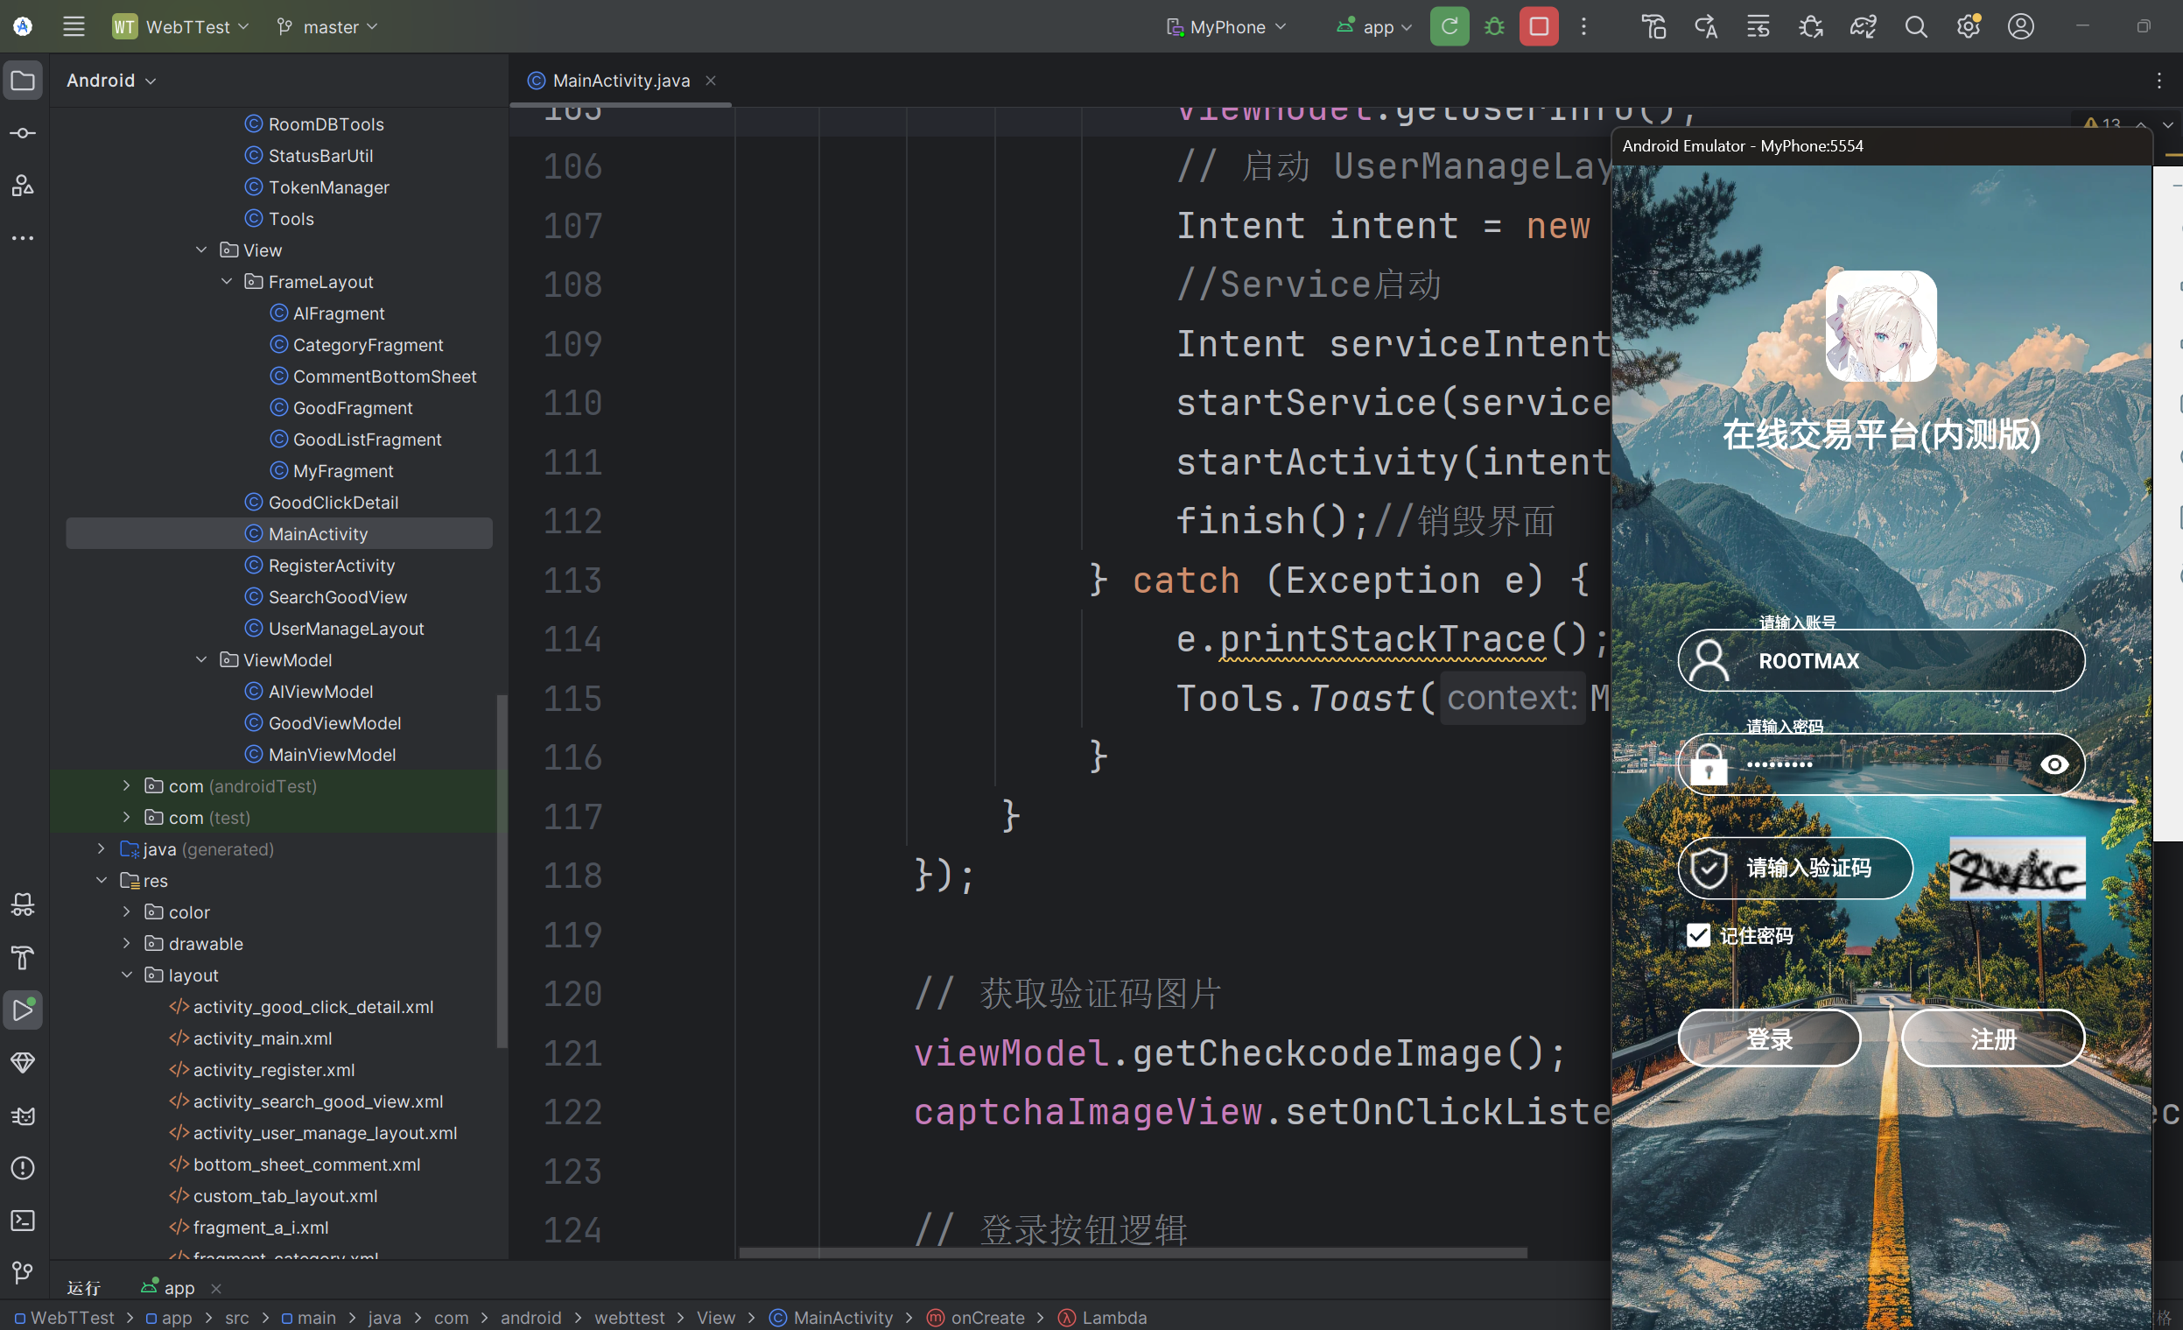Open the Build hammer tool window
Viewport: 2183px width, 1330px height.
coord(23,957)
